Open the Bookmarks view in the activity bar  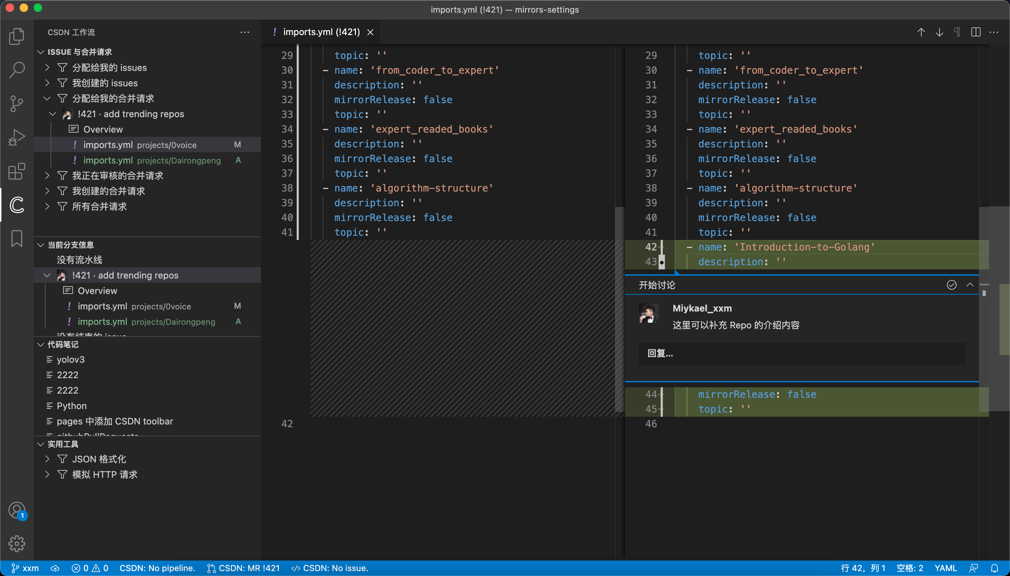(16, 239)
